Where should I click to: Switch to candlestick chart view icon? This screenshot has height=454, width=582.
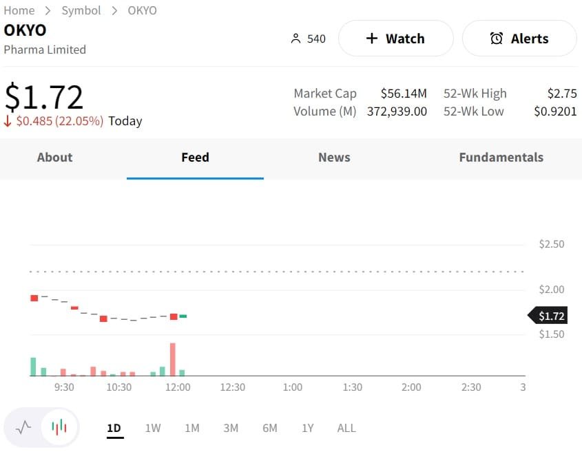pyautogui.click(x=60, y=427)
